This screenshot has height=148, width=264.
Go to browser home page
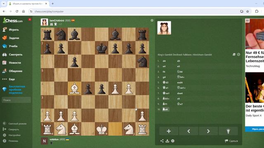tap(24, 12)
